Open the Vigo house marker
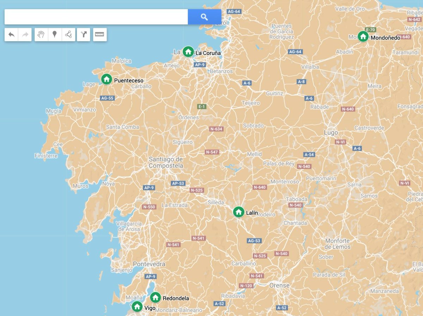This screenshot has height=316, width=423. coord(137,306)
